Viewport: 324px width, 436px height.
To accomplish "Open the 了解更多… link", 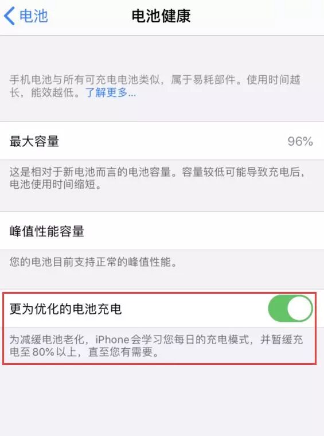I will 111,92.
